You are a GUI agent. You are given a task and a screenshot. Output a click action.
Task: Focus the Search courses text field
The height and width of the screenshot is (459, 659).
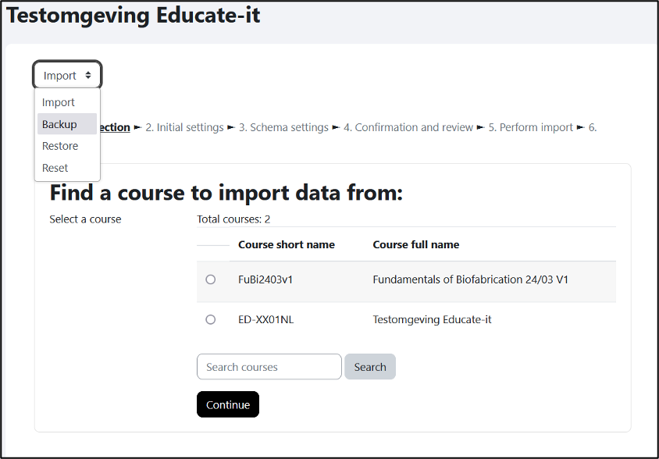[269, 367]
